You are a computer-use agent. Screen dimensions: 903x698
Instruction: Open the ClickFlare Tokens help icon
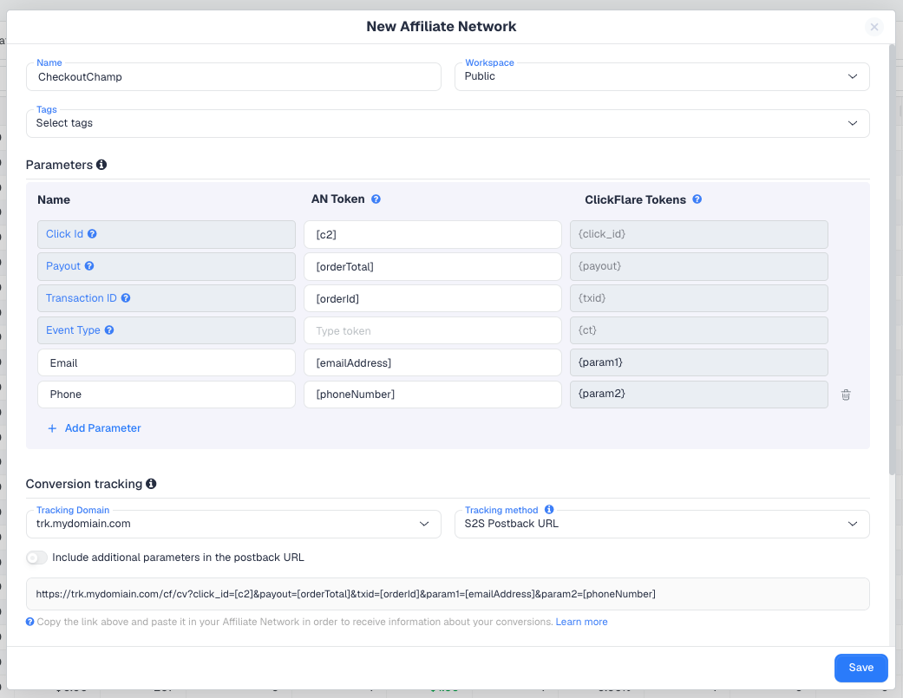tap(697, 199)
